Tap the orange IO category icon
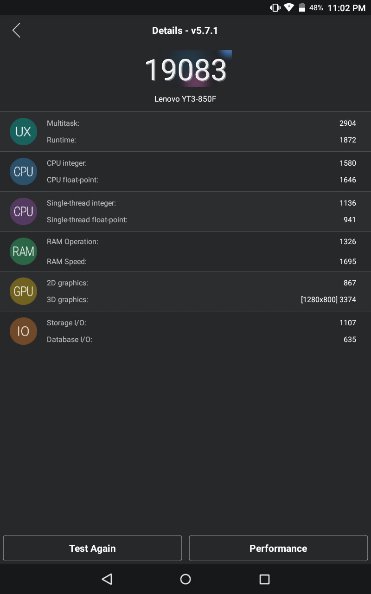Viewport: 371px width, 594px height. pyautogui.click(x=23, y=331)
